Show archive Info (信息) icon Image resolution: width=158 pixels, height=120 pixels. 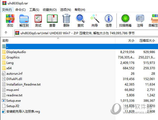tap(108, 19)
